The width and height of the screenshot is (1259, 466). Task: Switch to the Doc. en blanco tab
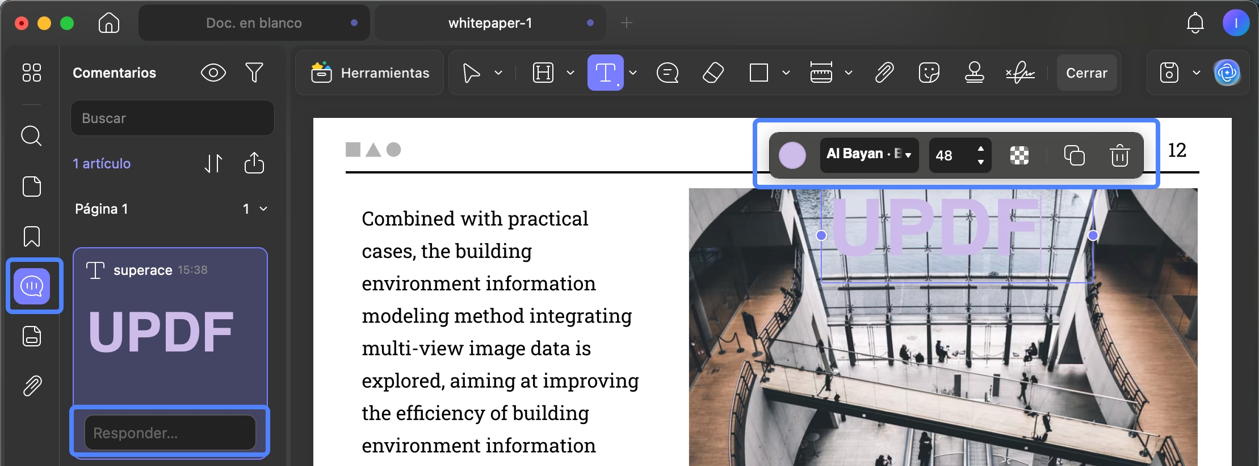point(254,23)
